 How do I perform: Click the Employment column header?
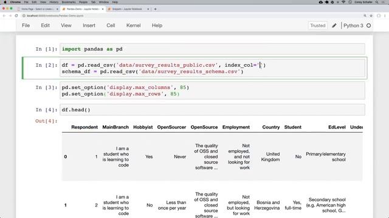click(x=236, y=127)
